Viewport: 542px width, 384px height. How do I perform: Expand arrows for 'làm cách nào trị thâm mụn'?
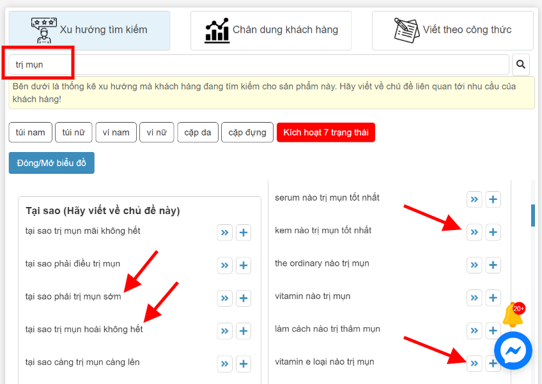[x=474, y=331]
